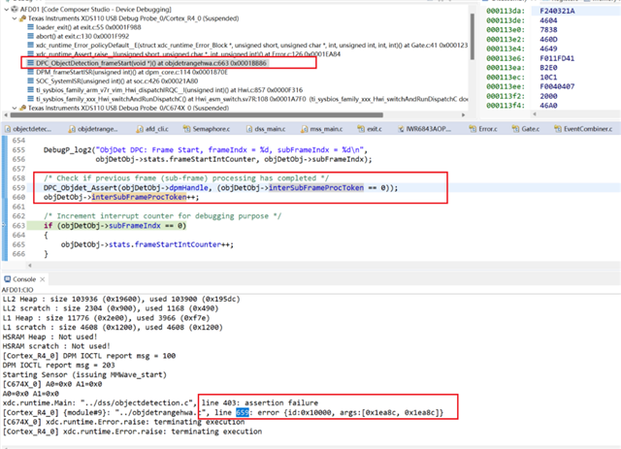
Task: Click editor horizontal scroll left arrow
Action: point(30,266)
